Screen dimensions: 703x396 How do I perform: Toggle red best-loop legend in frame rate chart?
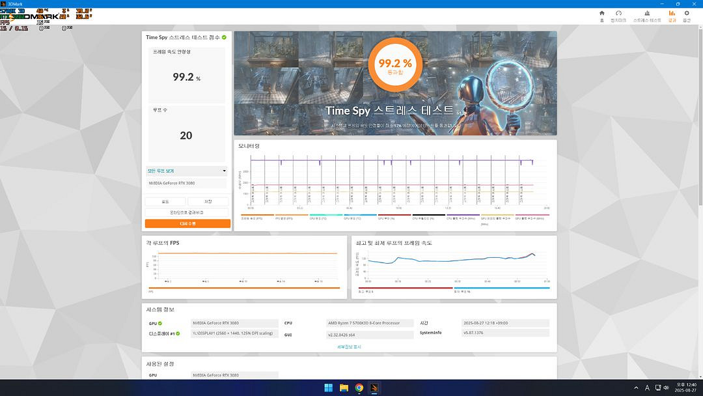(x=406, y=289)
